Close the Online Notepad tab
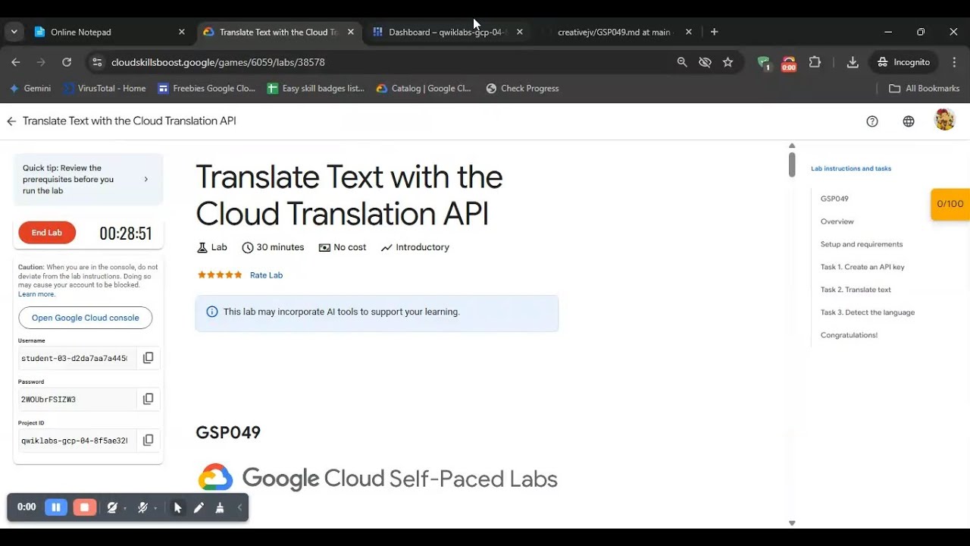 pos(181,32)
